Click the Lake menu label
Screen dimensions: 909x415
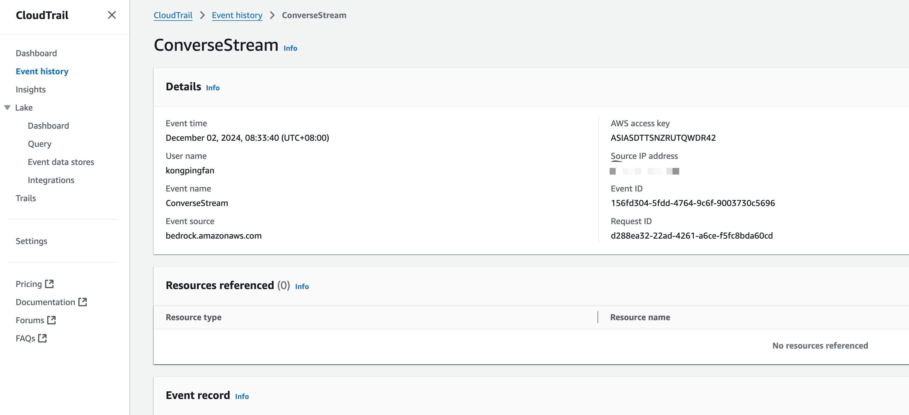pyautogui.click(x=24, y=108)
